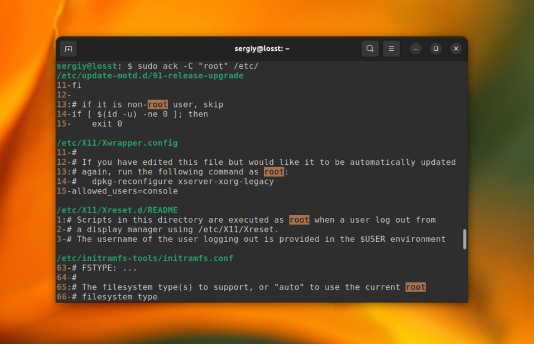The height and width of the screenshot is (344, 534).
Task: Click the 'allowed_users=console' line
Action: click(x=125, y=191)
